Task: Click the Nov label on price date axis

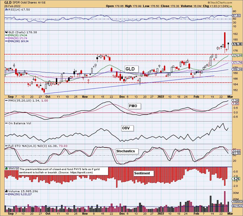Action: [85, 97]
